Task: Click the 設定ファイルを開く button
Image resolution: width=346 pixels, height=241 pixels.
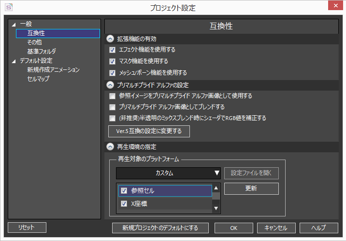Action: tap(251, 173)
